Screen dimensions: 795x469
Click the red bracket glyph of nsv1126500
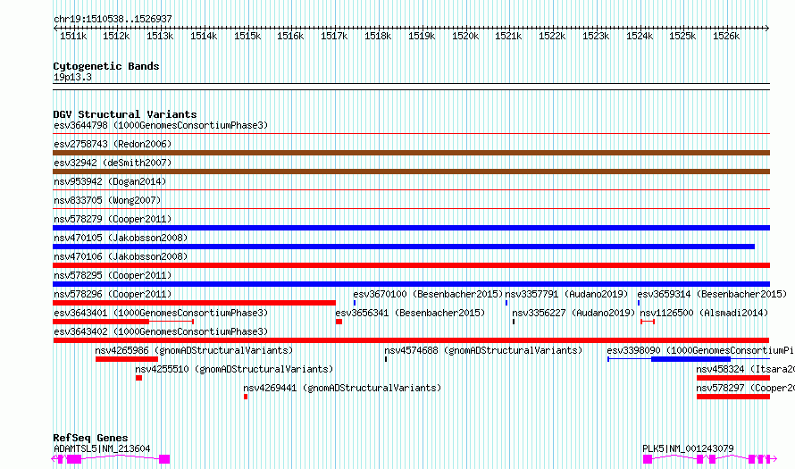tap(648, 322)
